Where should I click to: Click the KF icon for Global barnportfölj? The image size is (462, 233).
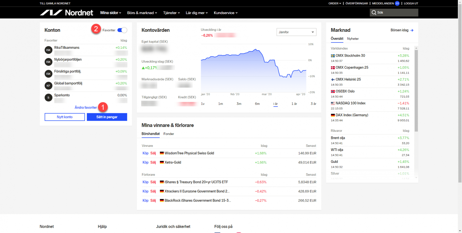coord(48,86)
